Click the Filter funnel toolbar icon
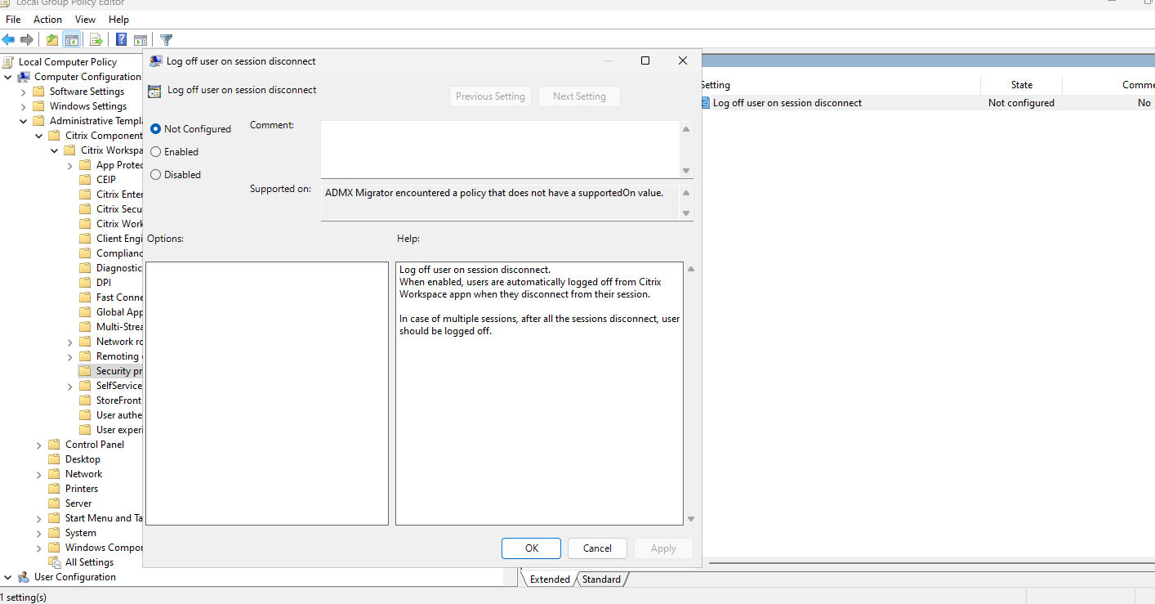This screenshot has width=1155, height=604. (x=166, y=39)
